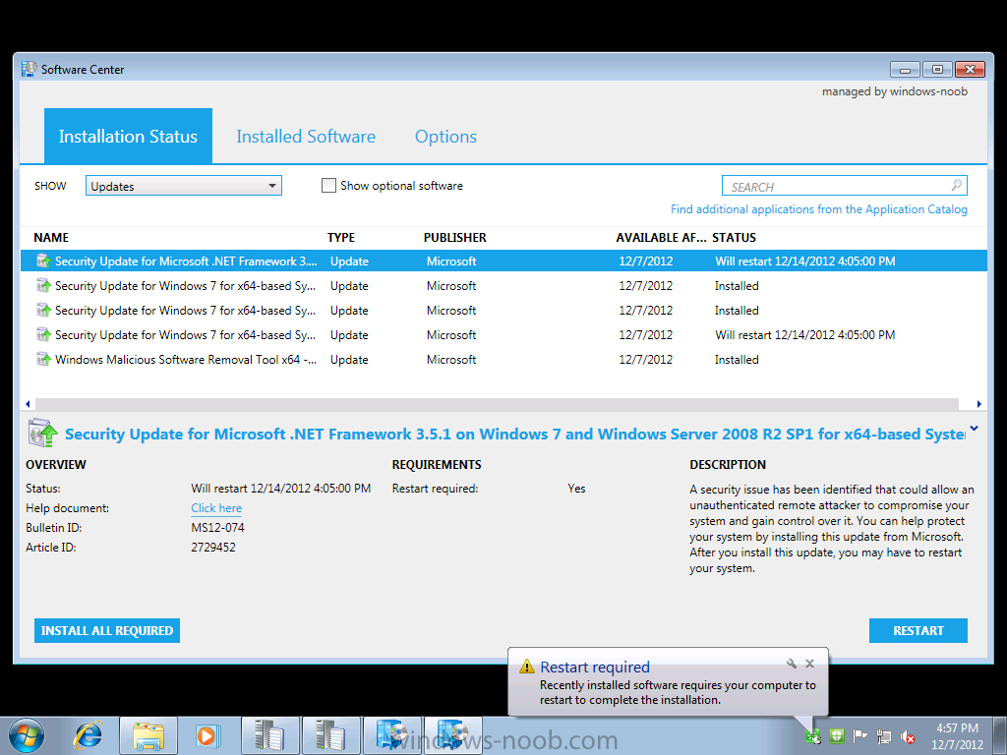The image size is (1007, 755).
Task: Open the Click here help document link
Action: [216, 508]
